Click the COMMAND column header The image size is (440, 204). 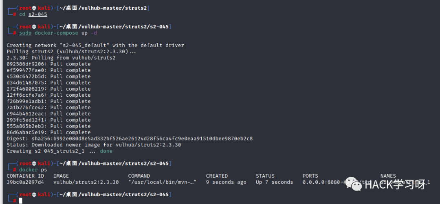click(139, 176)
